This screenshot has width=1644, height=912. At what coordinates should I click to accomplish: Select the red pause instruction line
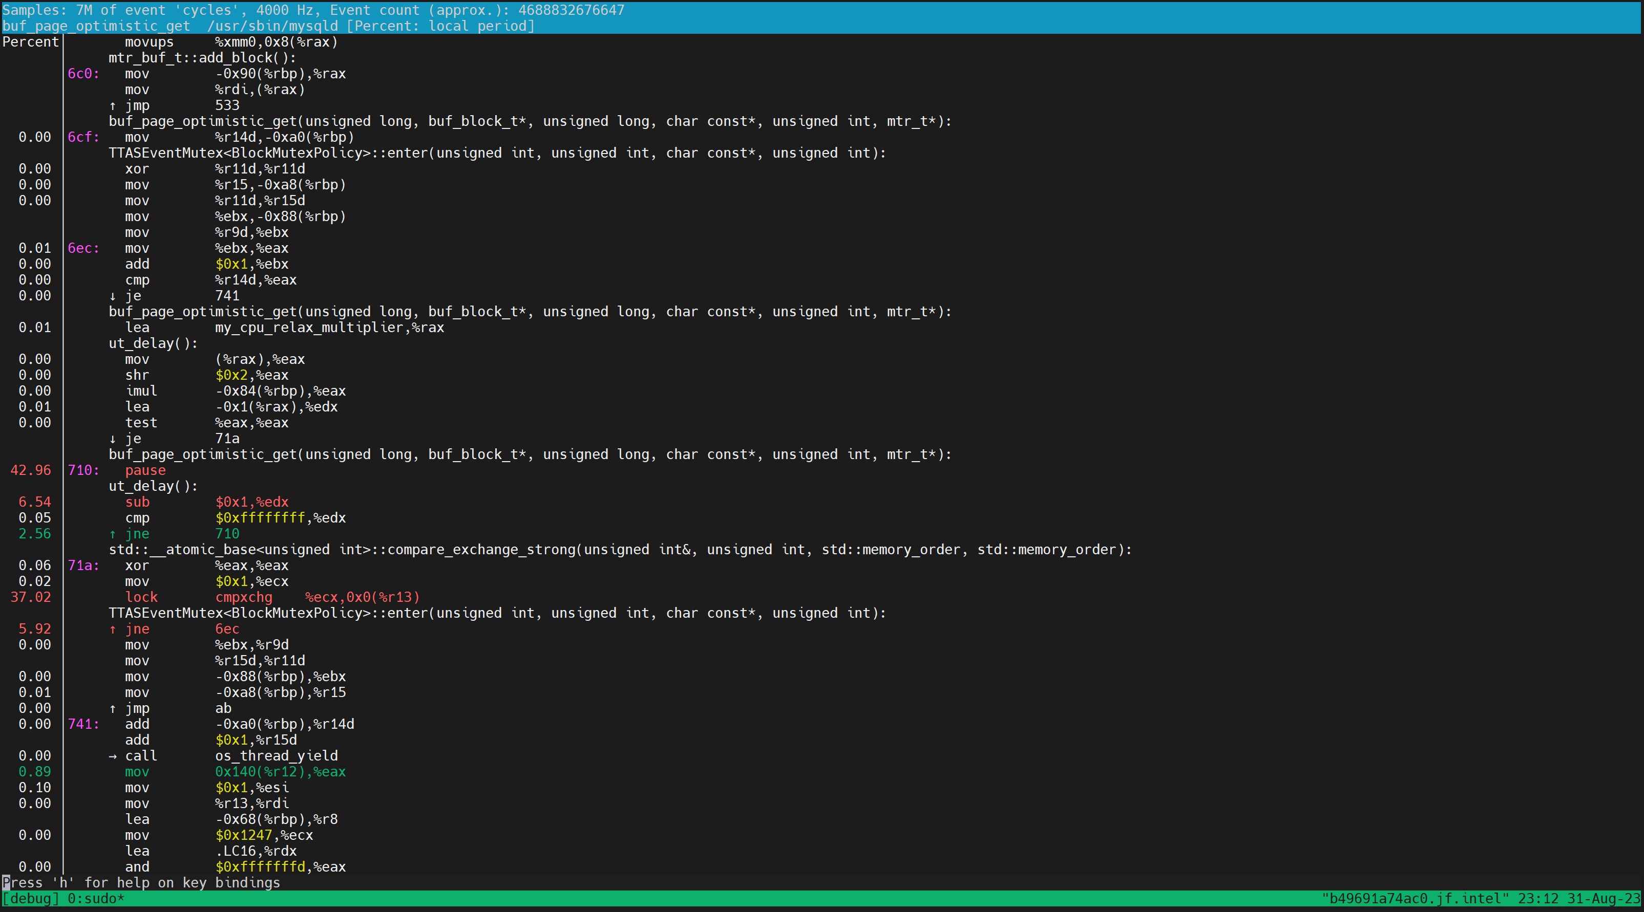click(x=145, y=471)
